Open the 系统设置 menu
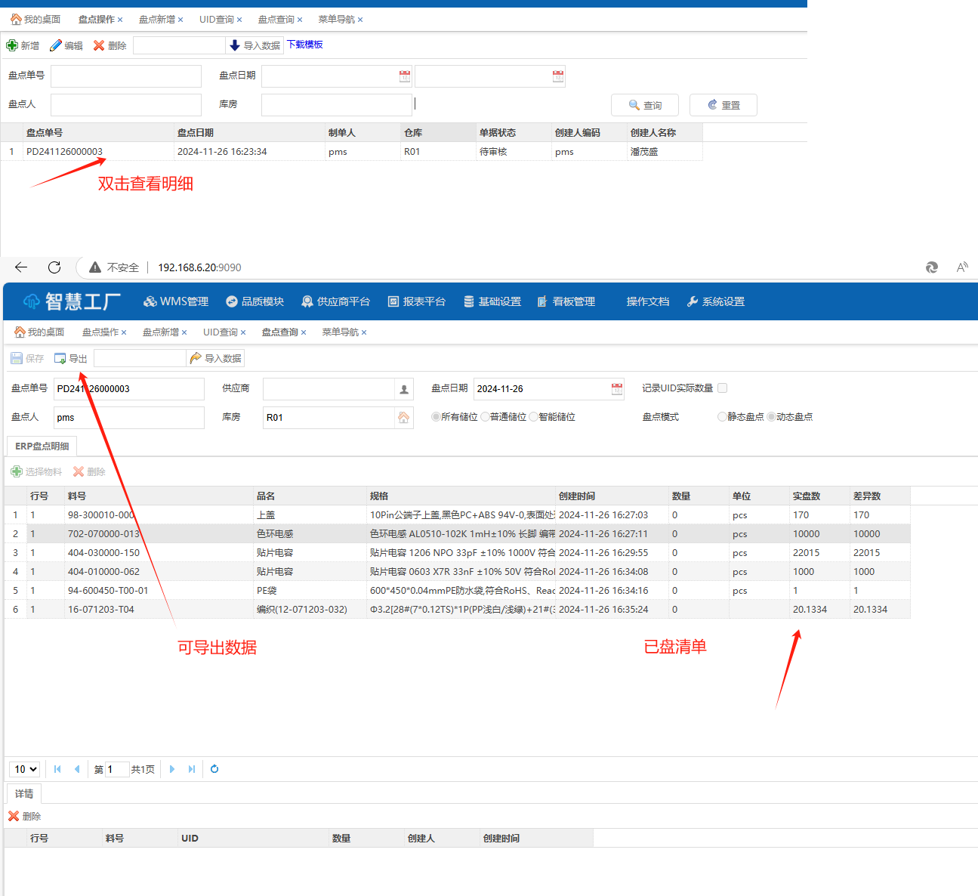The height and width of the screenshot is (896, 978). (715, 301)
